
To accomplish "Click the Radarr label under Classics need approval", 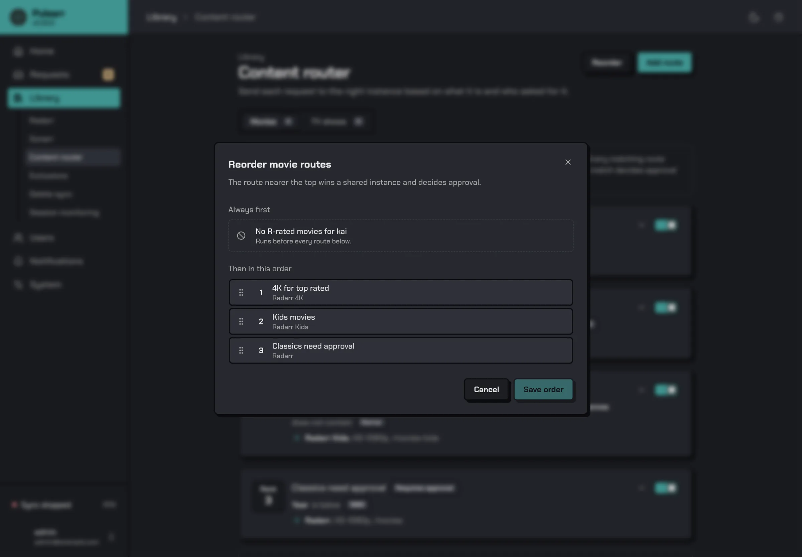I will point(283,356).
